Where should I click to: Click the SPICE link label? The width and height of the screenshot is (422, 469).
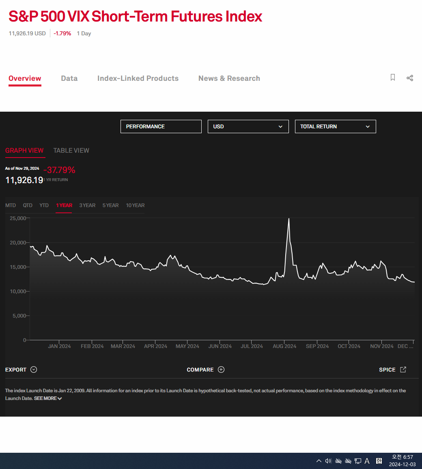click(387, 370)
